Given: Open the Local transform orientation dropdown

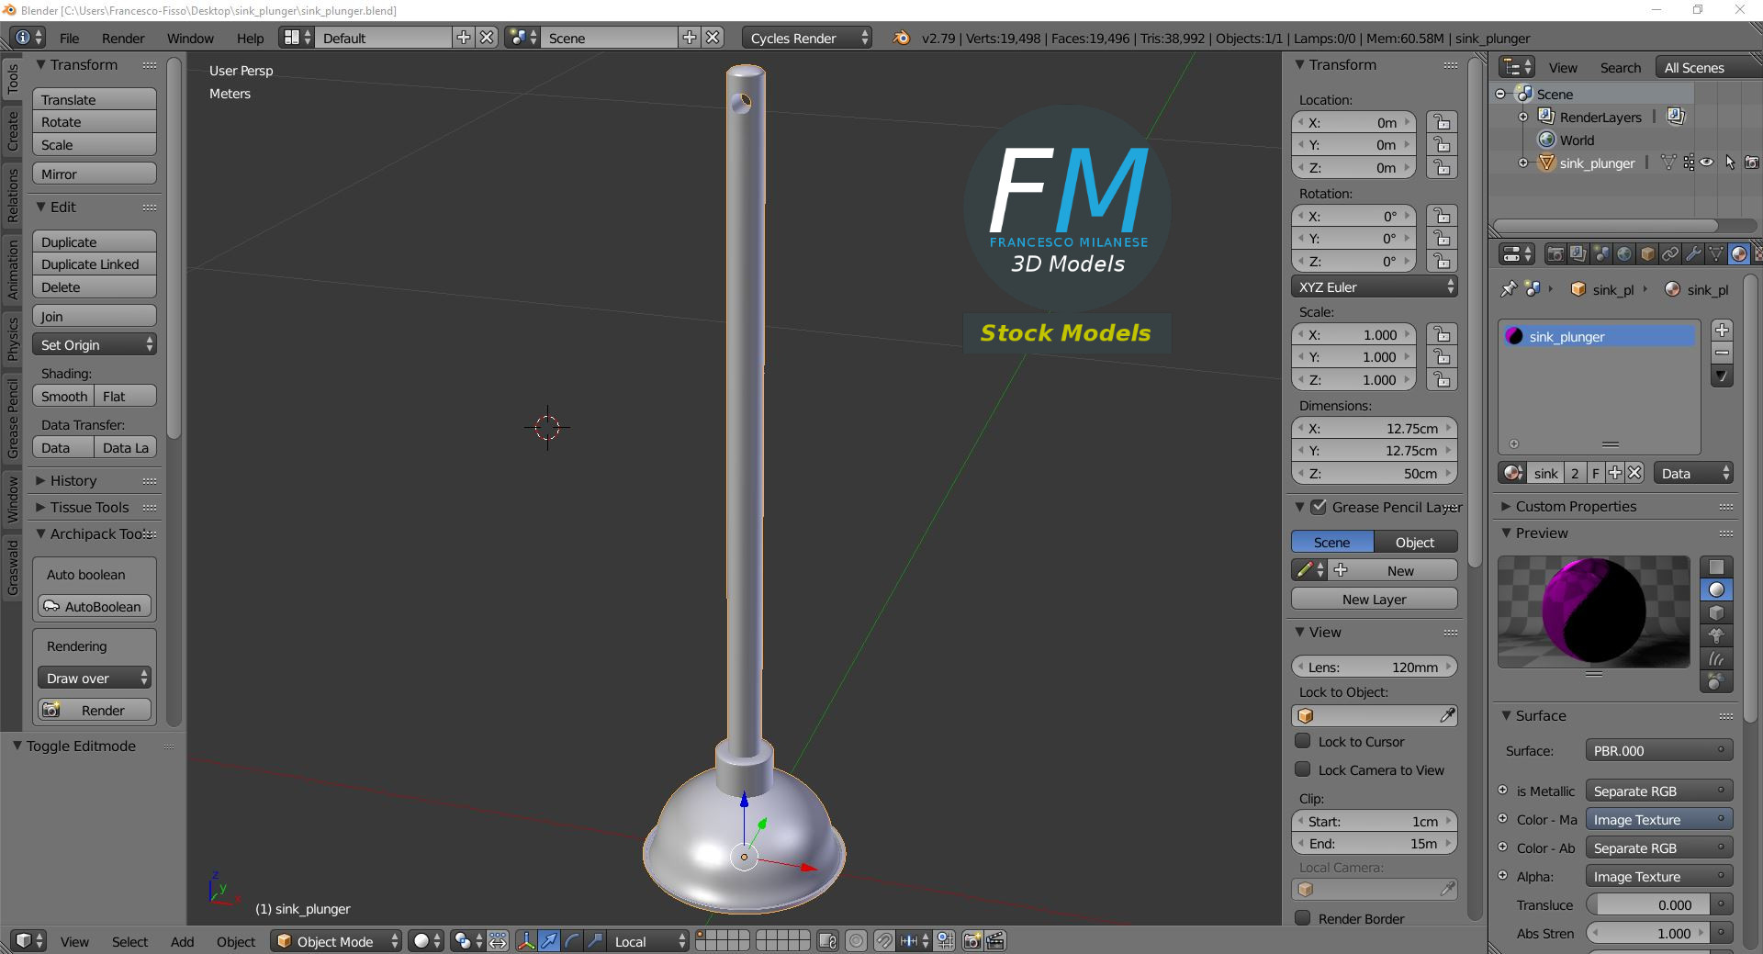Looking at the screenshot, I should click(x=648, y=941).
